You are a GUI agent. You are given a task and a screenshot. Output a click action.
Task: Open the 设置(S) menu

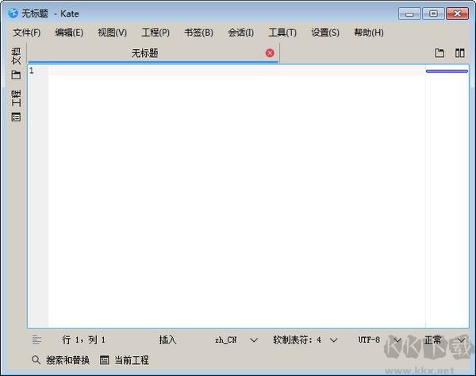point(325,33)
